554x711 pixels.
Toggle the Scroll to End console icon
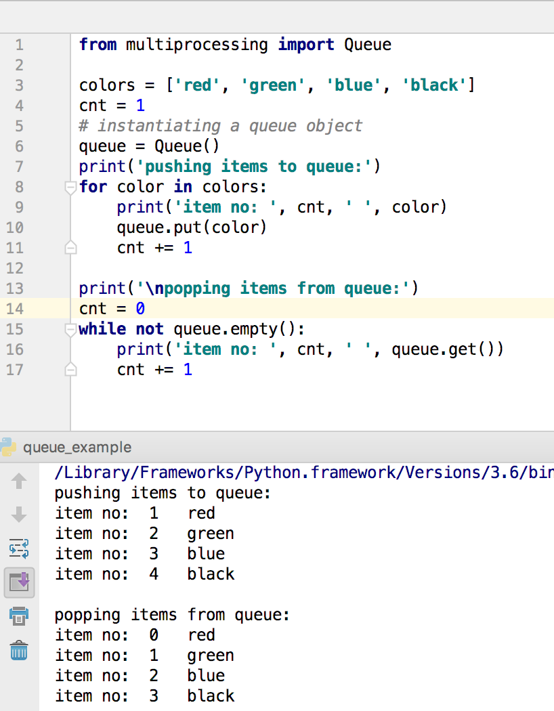(x=18, y=582)
